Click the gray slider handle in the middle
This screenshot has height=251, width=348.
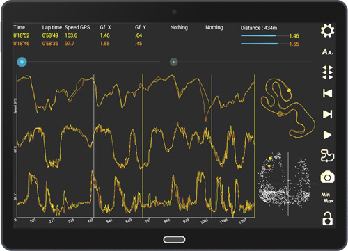click(x=174, y=62)
